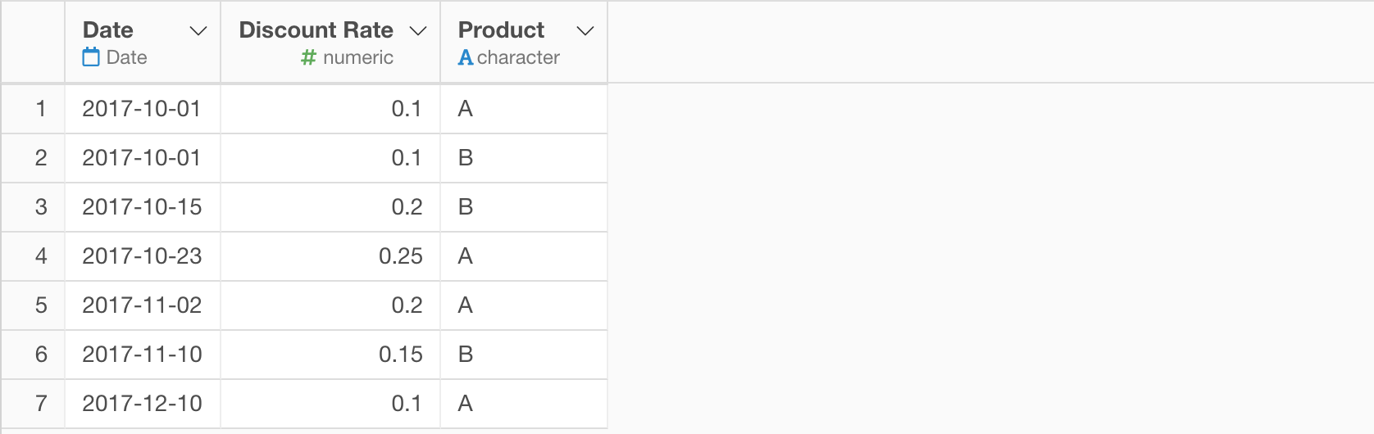Open the Date column dropdown menu
Viewport: 1374px width, 434px height.
pos(198,31)
